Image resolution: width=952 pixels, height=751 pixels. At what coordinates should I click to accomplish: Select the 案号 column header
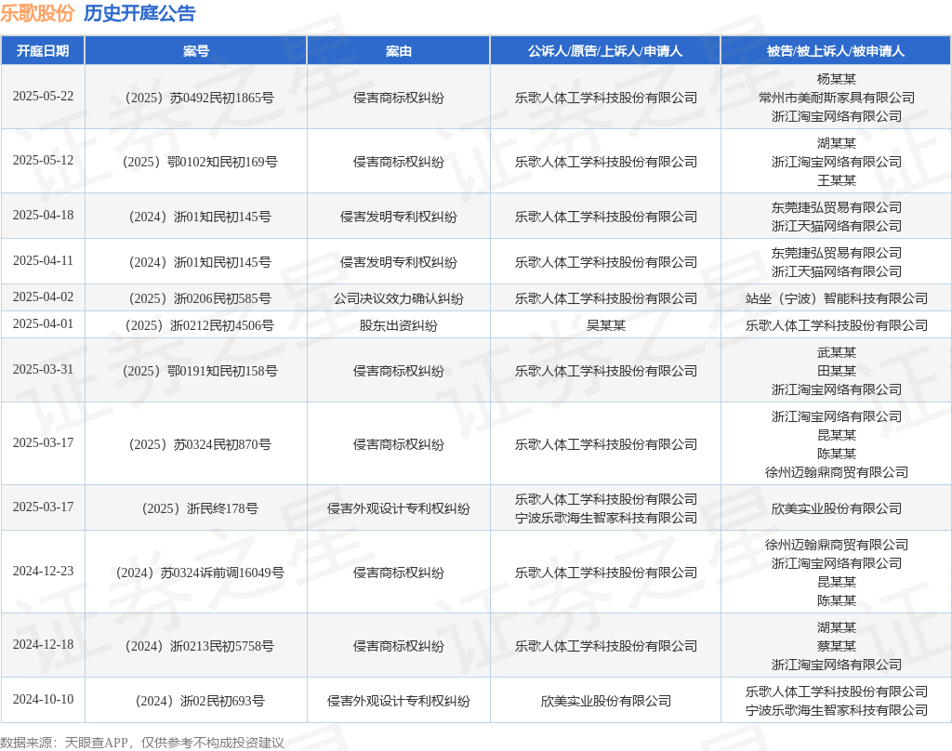tap(195, 51)
